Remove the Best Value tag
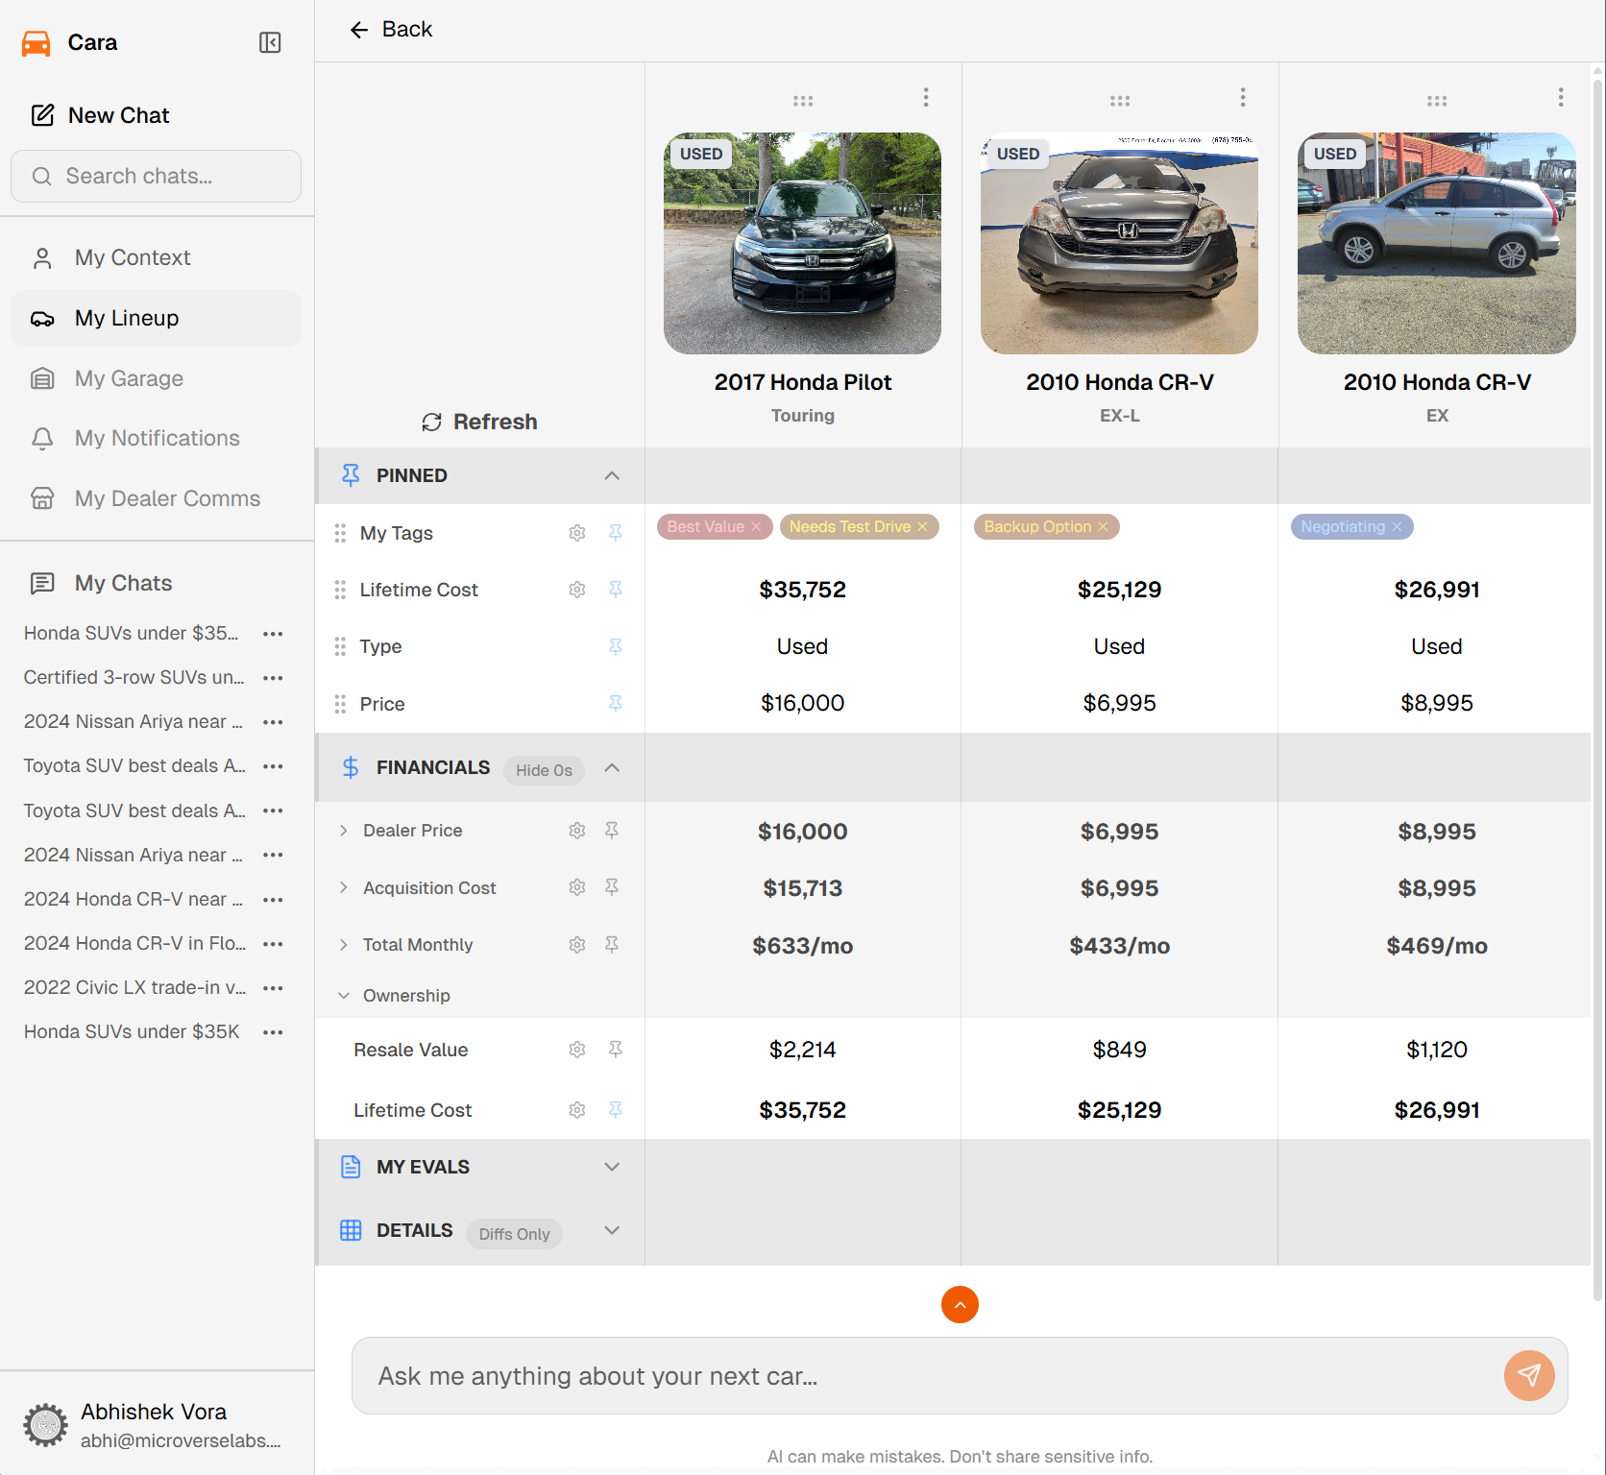This screenshot has width=1606, height=1475. tap(756, 526)
